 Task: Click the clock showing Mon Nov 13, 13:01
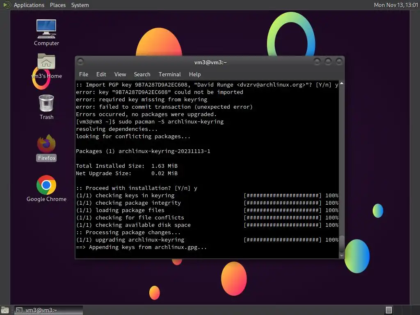pyautogui.click(x=396, y=5)
